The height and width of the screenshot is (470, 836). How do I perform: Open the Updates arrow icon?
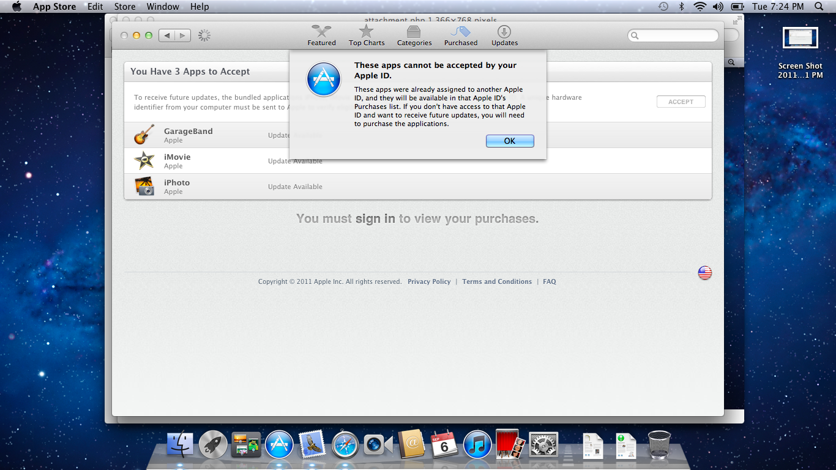coord(504,35)
